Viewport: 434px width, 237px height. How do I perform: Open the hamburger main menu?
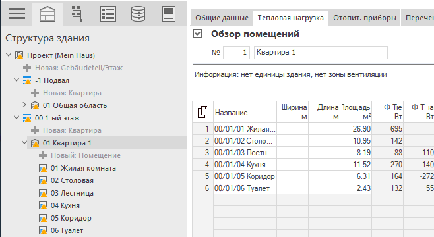tap(17, 14)
